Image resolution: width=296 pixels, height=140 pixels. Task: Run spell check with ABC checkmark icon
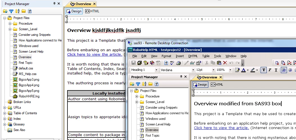[x=172, y=63]
